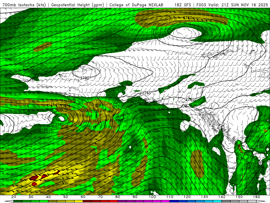Click the 2760 contour label in the map center

(x=146, y=93)
